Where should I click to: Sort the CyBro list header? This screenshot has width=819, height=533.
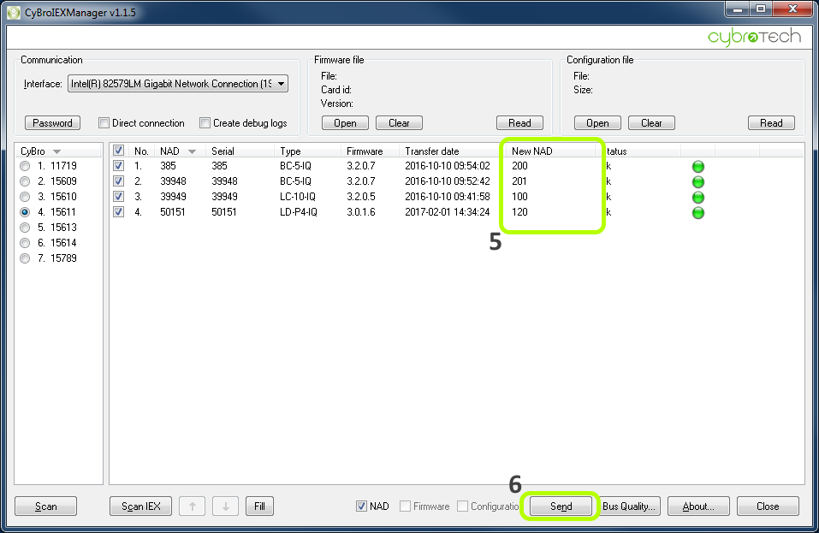pyautogui.click(x=40, y=151)
